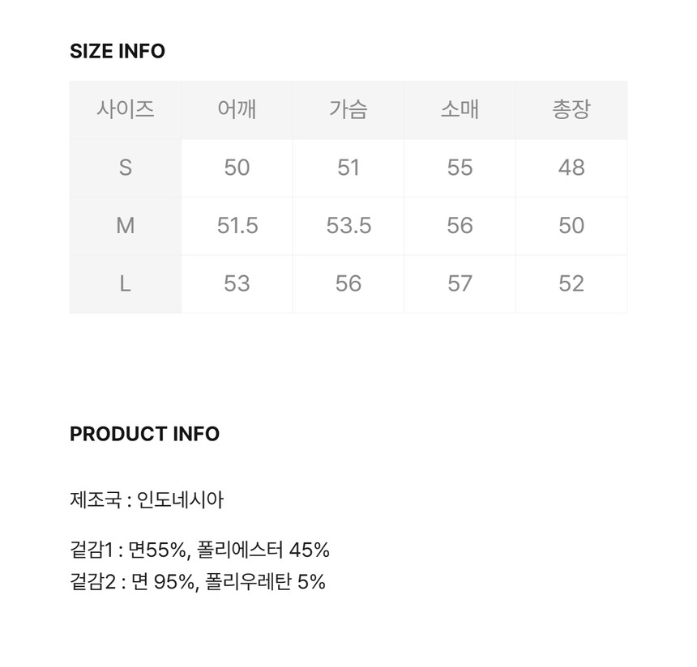
Task: Select the 소매 value 57 cell
Action: click(460, 283)
